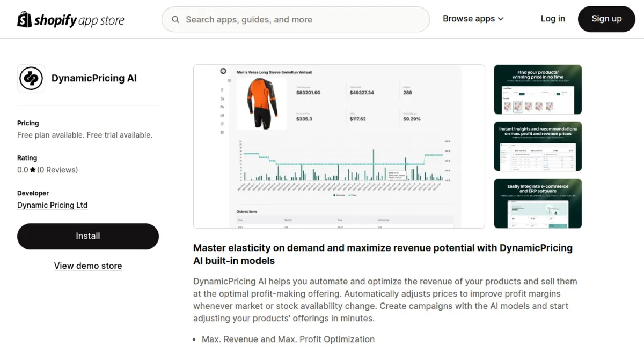Image resolution: width=644 pixels, height=348 pixels.
Task: Click the round logo atop screenshot sidebar
Action: (x=223, y=71)
